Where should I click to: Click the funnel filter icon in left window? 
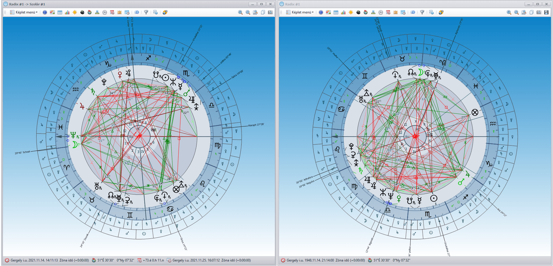click(x=146, y=12)
